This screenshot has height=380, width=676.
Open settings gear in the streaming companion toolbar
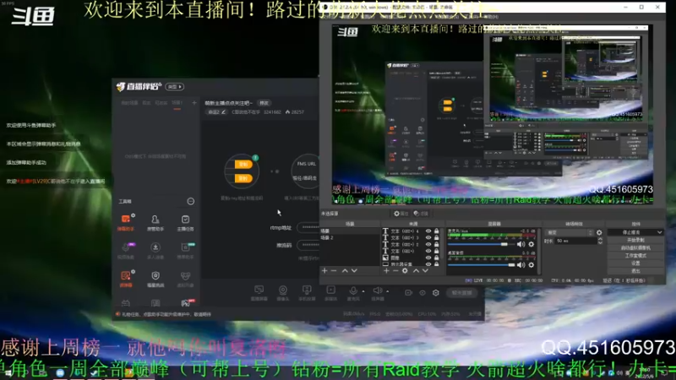point(436,292)
